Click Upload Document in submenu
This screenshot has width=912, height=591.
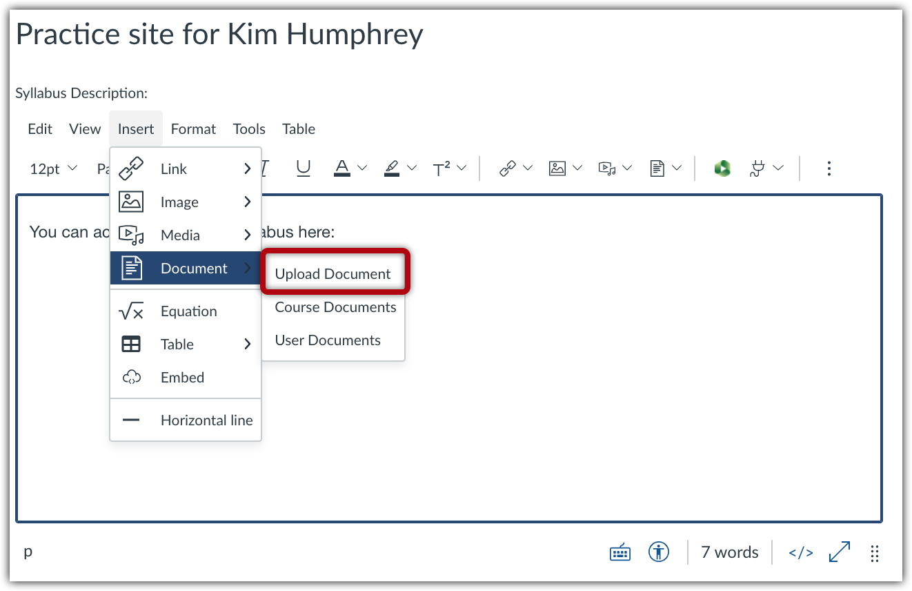point(333,274)
